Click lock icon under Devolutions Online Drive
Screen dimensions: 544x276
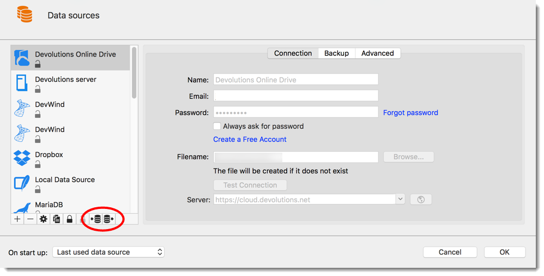(x=38, y=63)
